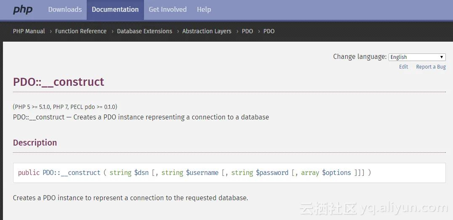Click the $username parameter in signature
453x220 pixels.
coord(202,173)
